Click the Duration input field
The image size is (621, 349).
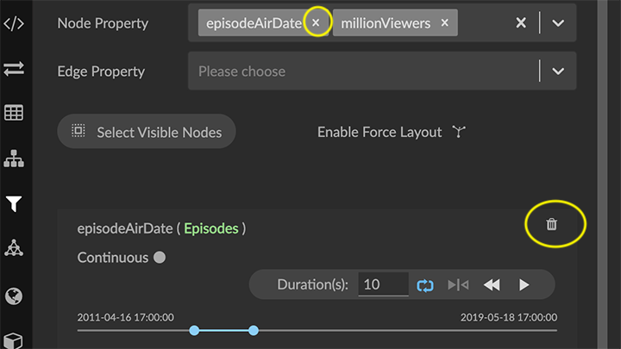click(x=383, y=284)
